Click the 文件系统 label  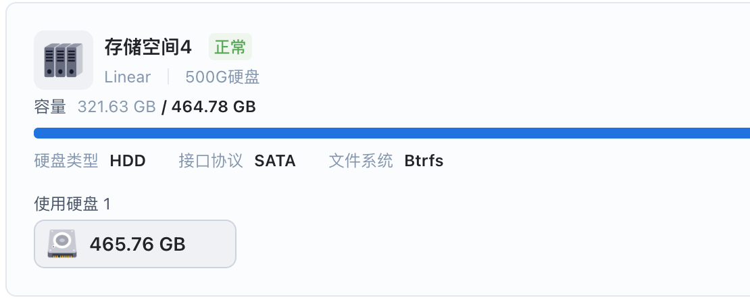[361, 161]
